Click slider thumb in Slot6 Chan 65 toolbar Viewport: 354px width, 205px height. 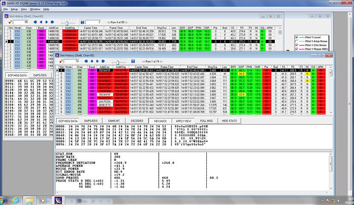[117, 62]
